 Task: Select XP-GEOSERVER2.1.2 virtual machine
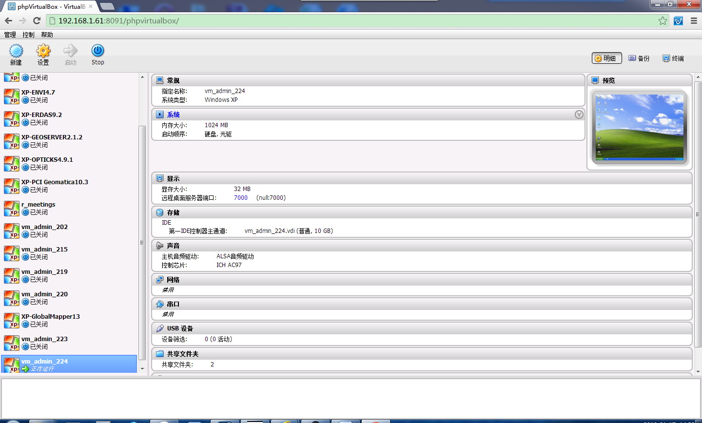click(x=69, y=141)
